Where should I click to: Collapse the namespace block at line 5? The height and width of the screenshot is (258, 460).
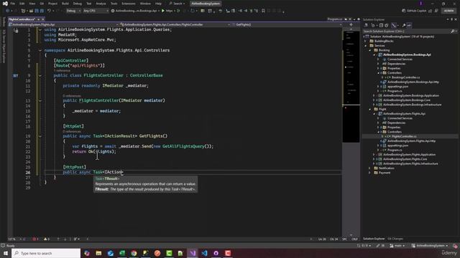(40, 50)
